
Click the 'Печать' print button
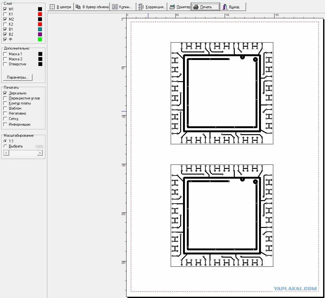[x=205, y=7]
